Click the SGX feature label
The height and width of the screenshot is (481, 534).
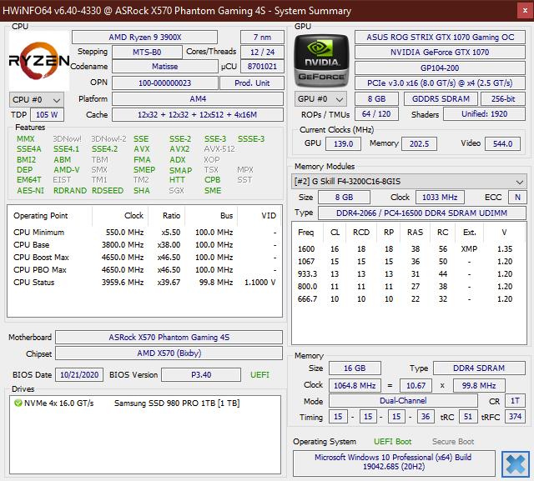(x=176, y=191)
